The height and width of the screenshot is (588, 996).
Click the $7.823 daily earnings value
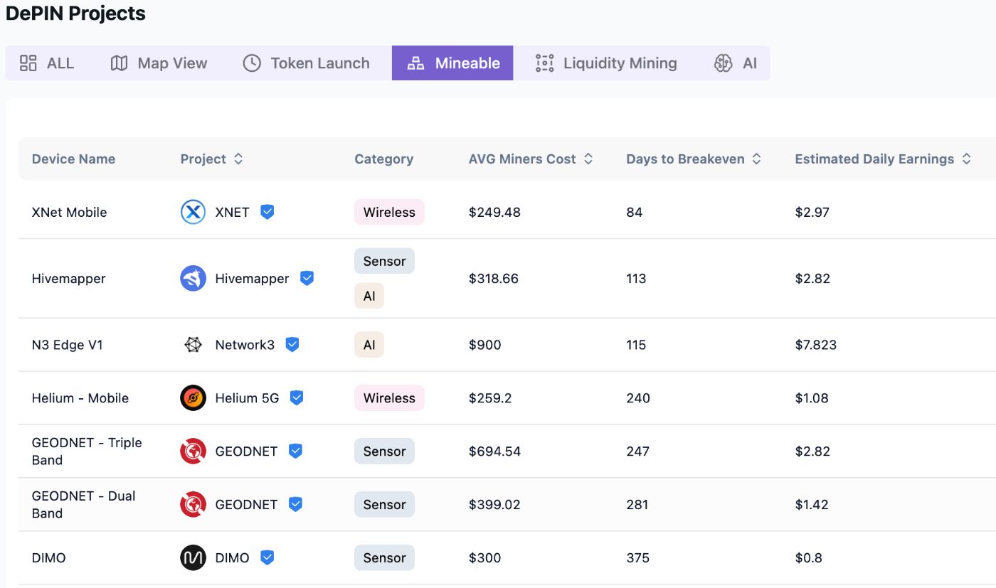816,345
